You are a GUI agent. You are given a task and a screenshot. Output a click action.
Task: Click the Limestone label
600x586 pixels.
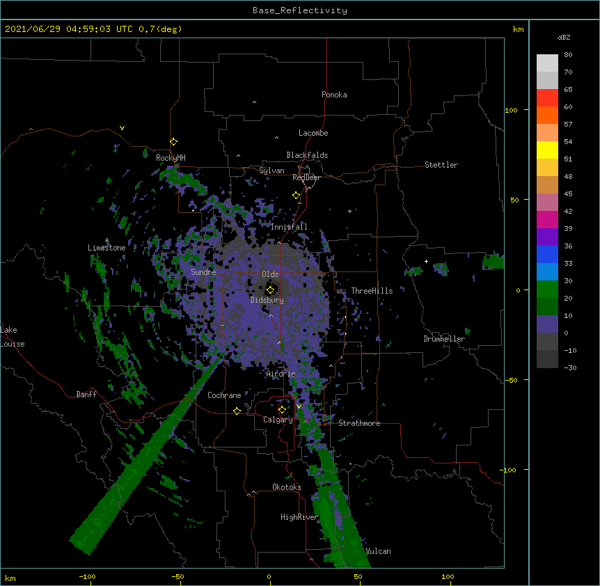[x=106, y=248]
